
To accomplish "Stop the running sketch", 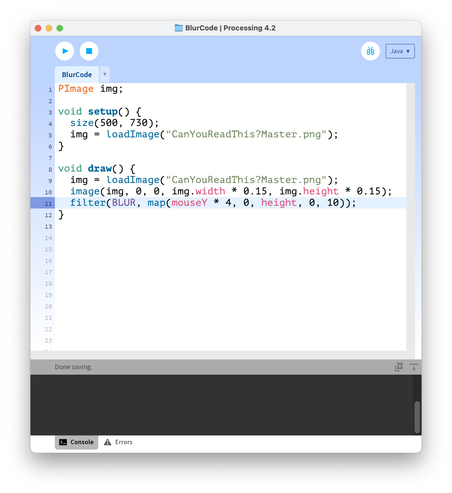I will click(x=89, y=51).
